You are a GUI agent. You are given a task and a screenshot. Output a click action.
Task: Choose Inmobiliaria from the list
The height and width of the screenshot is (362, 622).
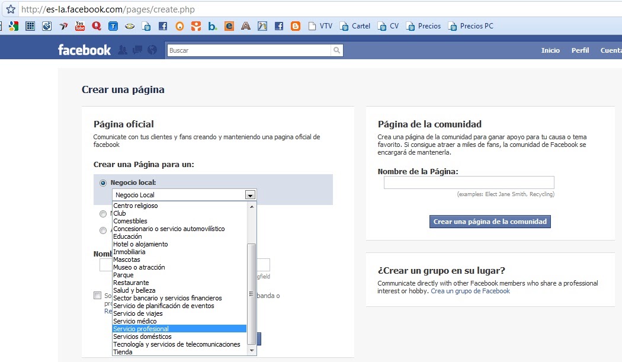[179, 252]
